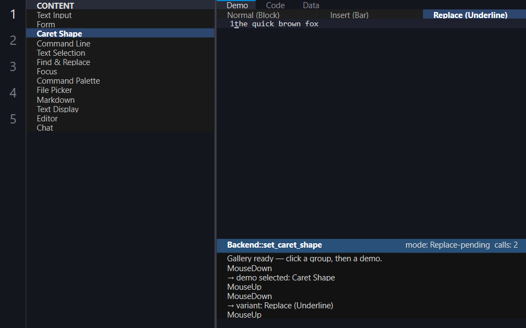Open the Find & Replace demo
526x328 pixels.
click(120, 62)
